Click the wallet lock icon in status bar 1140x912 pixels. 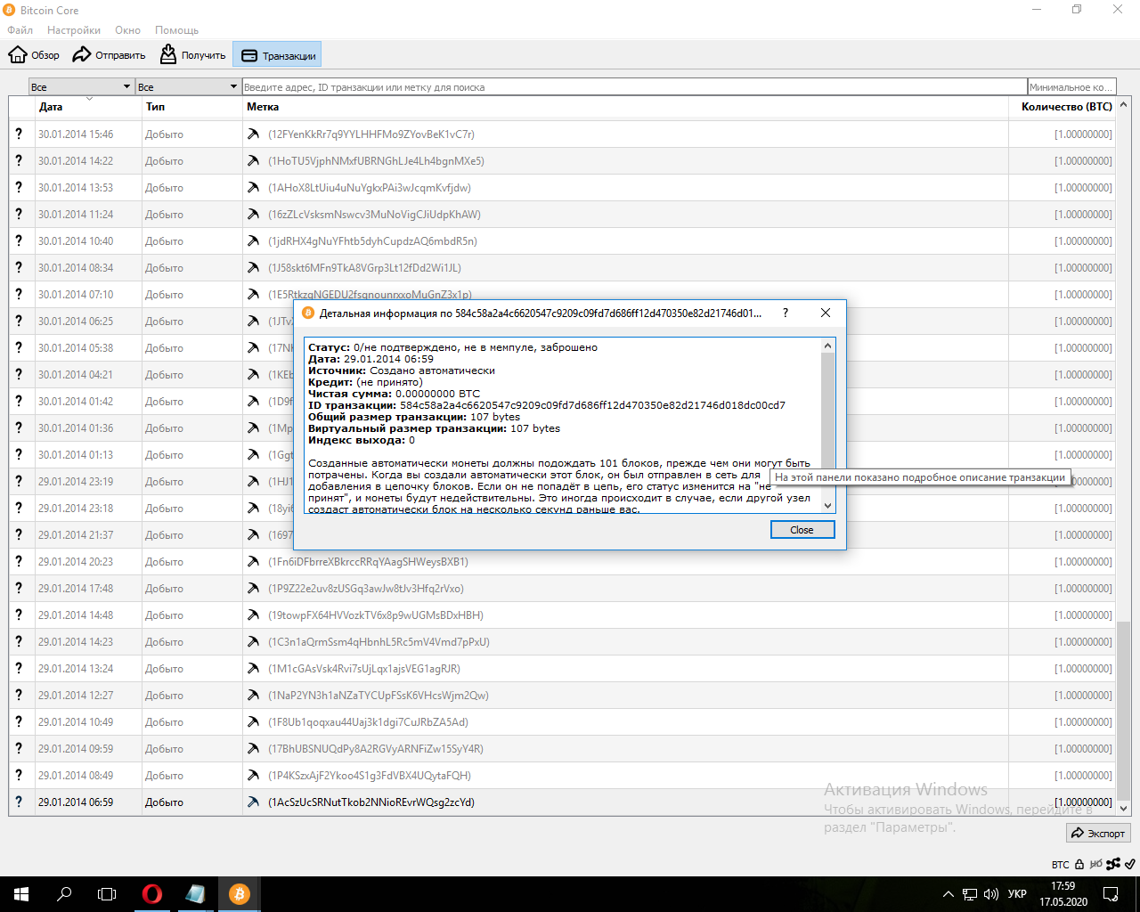click(x=1079, y=864)
